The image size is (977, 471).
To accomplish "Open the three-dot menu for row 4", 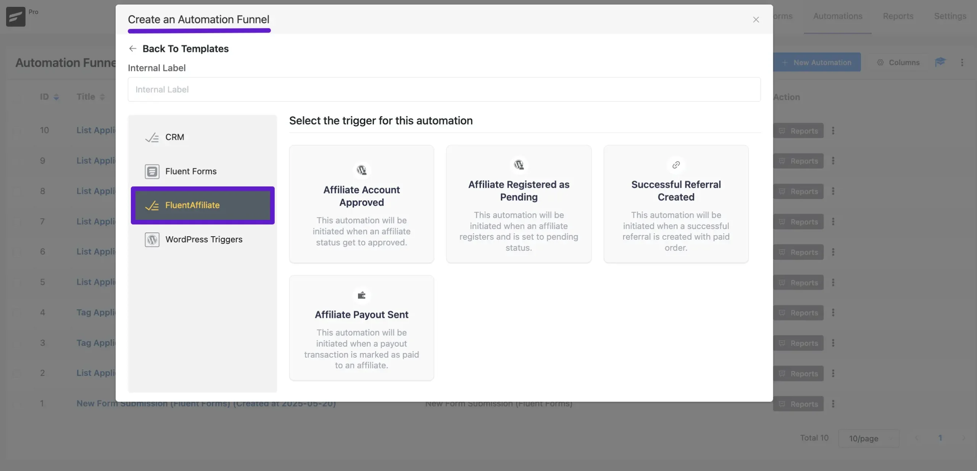I will (833, 313).
